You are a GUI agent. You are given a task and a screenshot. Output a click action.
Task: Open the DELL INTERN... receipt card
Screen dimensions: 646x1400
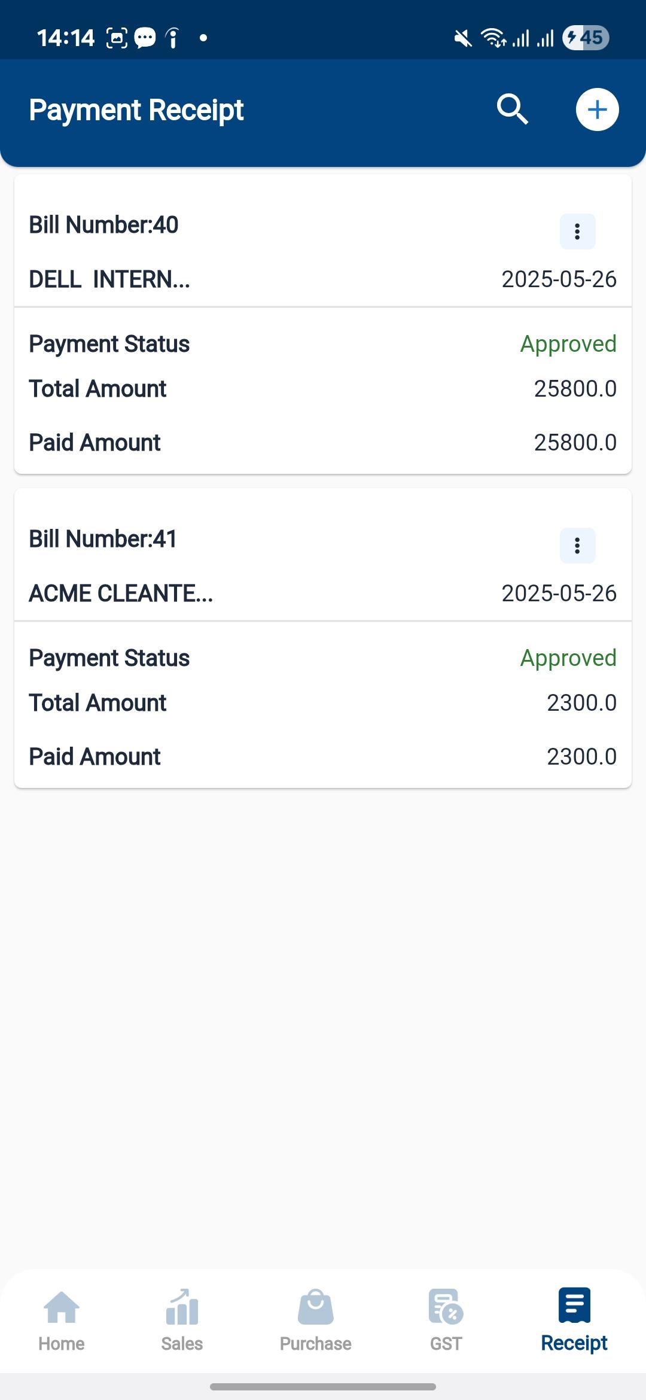[109, 279]
